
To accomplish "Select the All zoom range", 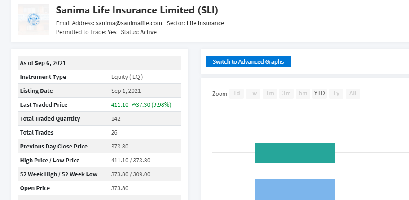I will [353, 93].
